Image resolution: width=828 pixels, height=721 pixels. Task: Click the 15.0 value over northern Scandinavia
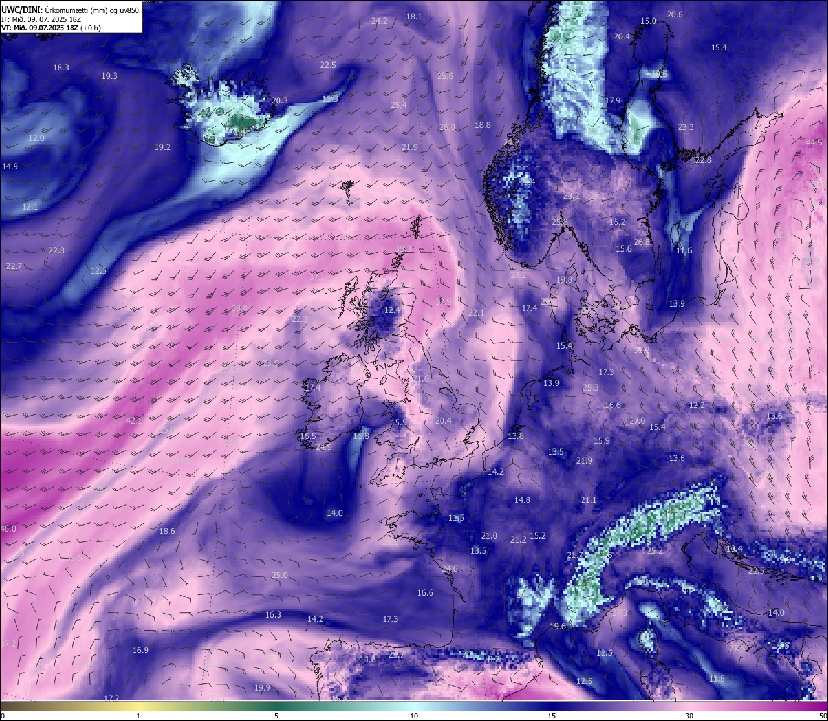tap(648, 21)
